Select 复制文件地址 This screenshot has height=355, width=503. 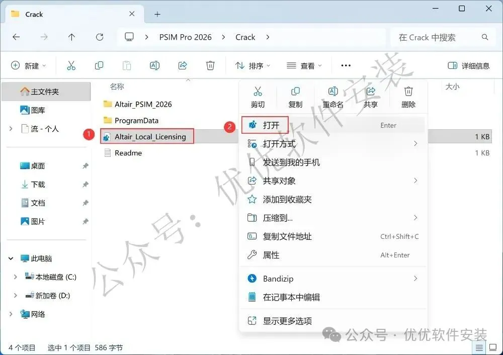(x=333, y=237)
